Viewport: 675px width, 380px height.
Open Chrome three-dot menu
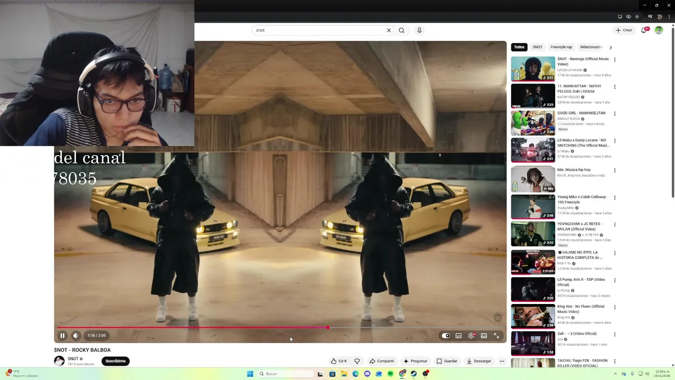tap(669, 16)
